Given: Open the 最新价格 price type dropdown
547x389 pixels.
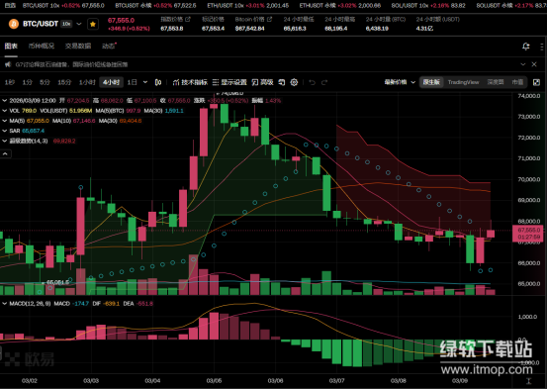Looking at the screenshot, I should pyautogui.click(x=400, y=82).
